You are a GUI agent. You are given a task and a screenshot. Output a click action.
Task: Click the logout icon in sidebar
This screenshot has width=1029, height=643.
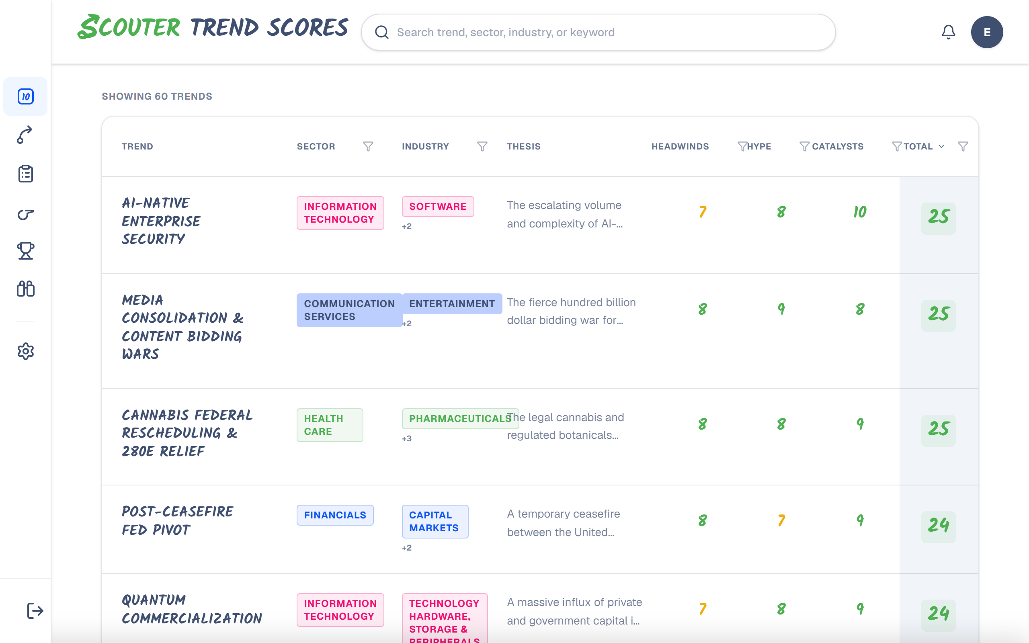(35, 611)
